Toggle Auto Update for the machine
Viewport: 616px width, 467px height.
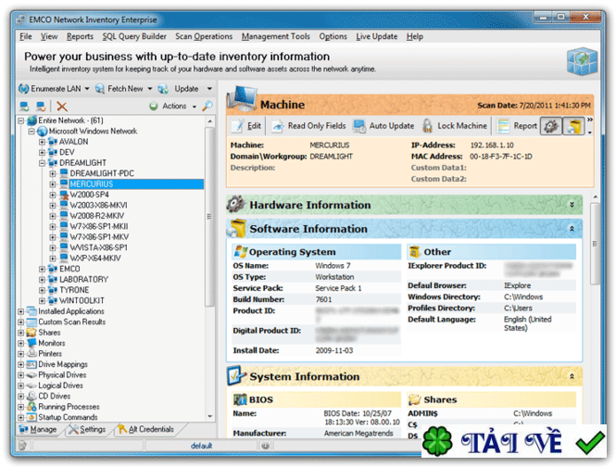pyautogui.click(x=383, y=126)
